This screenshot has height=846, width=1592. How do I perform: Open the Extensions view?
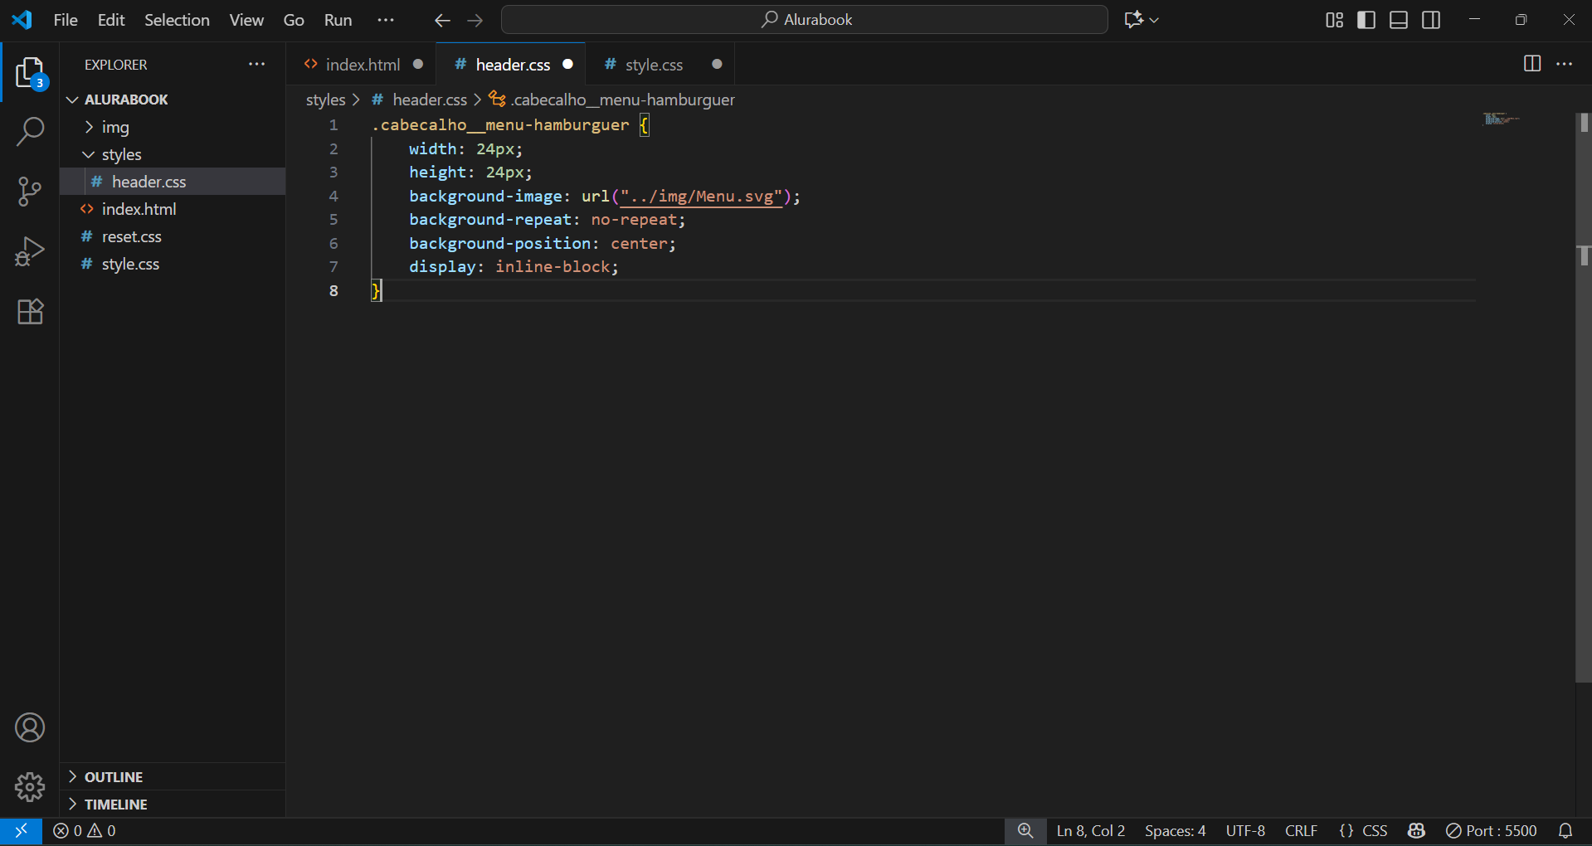(x=30, y=312)
